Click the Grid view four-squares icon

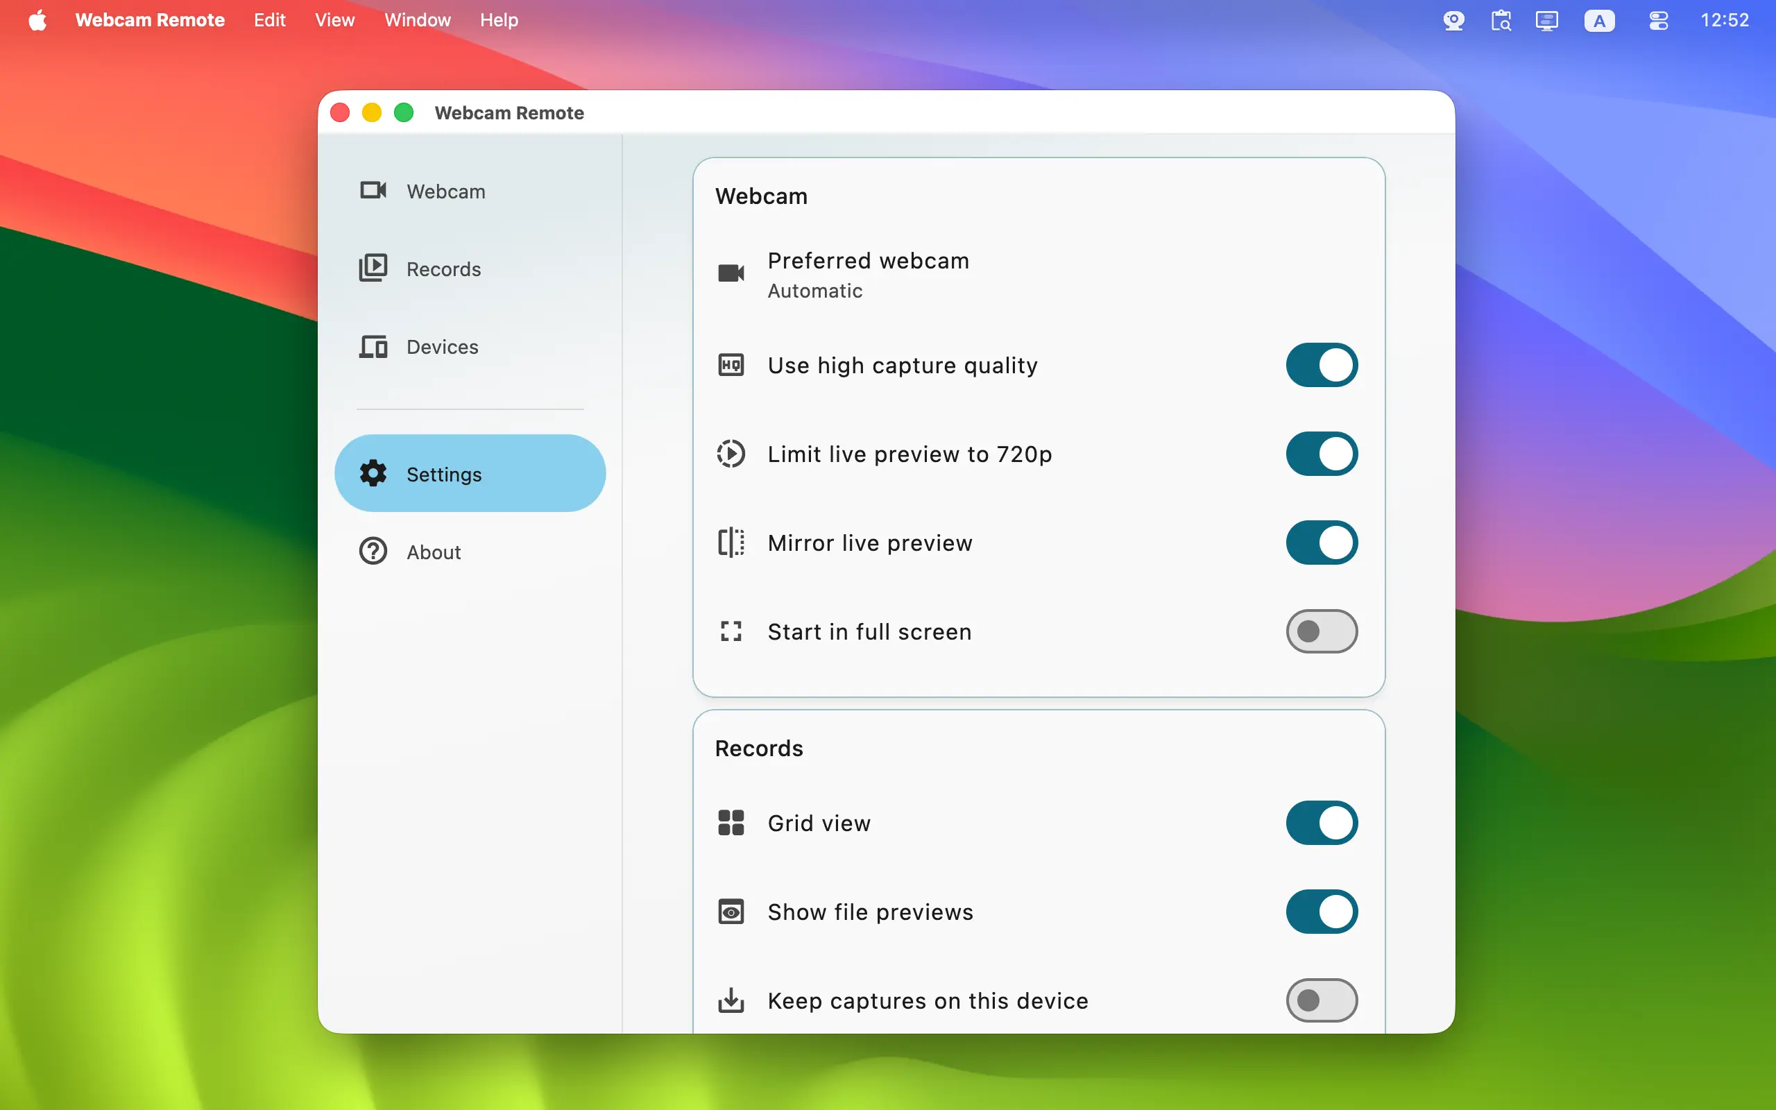[x=731, y=823]
